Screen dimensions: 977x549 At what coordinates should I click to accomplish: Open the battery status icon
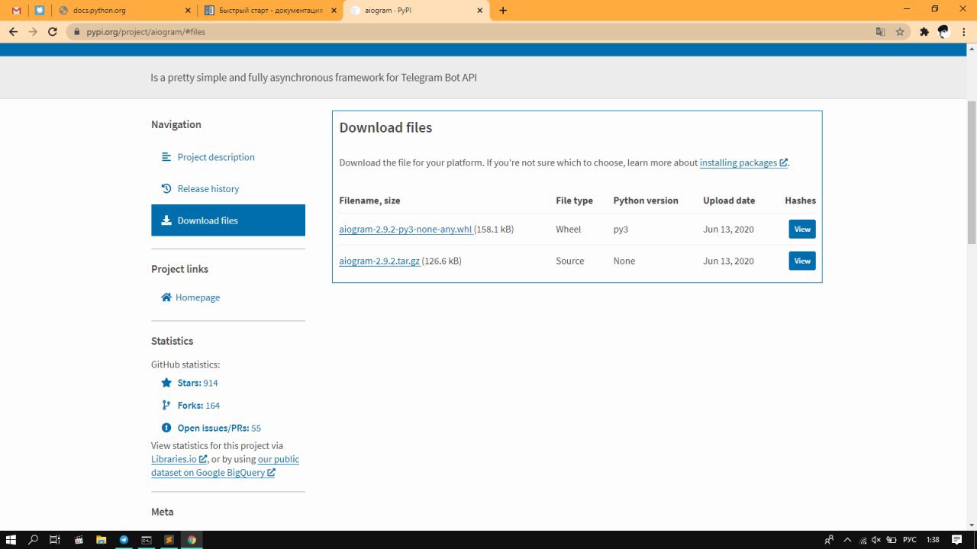[891, 540]
